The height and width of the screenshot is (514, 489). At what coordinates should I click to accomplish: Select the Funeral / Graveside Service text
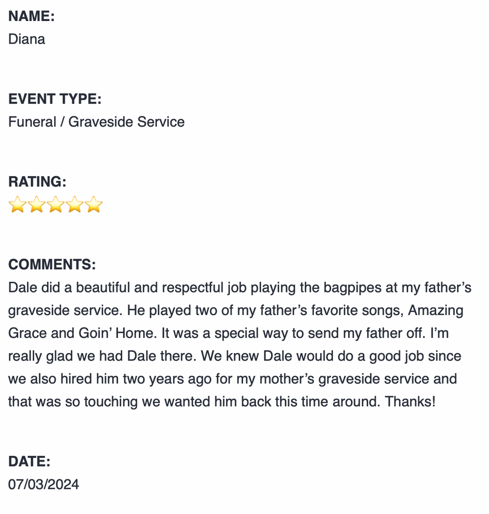[96, 122]
